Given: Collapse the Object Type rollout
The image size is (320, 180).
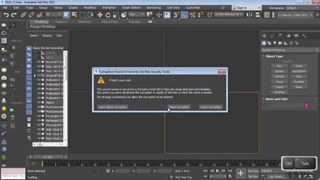Looking at the screenshot, I should [x=263, y=56].
